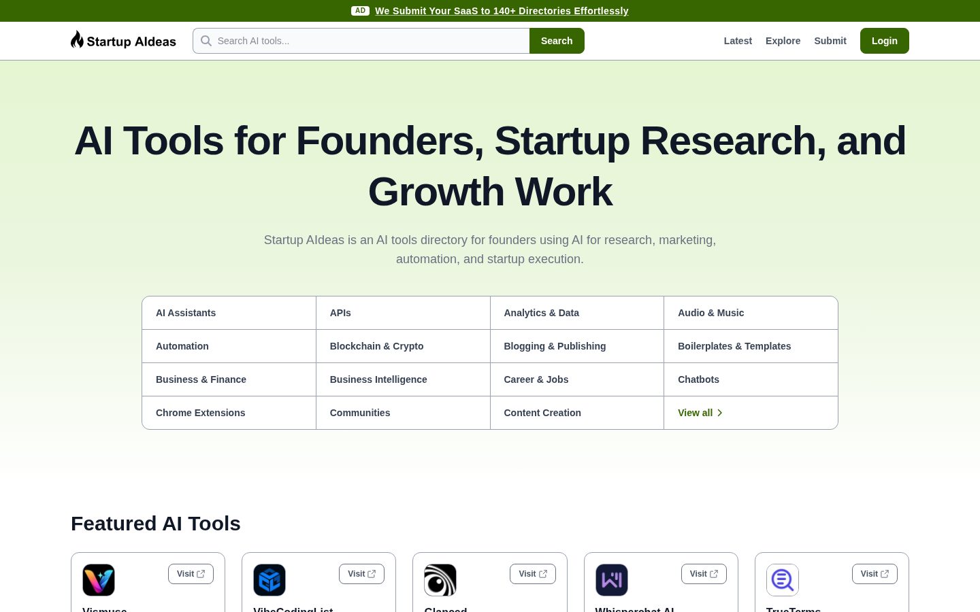
Task: Click the Startup AIdeas flame logo
Action: (123, 41)
